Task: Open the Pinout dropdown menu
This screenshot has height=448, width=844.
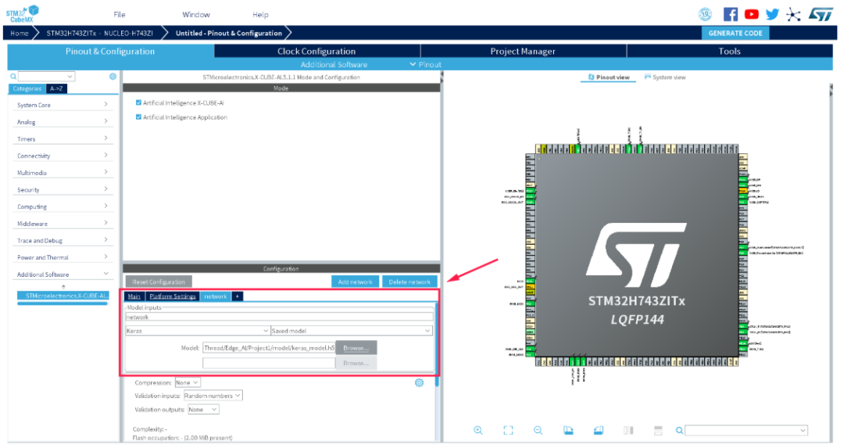Action: pos(425,65)
